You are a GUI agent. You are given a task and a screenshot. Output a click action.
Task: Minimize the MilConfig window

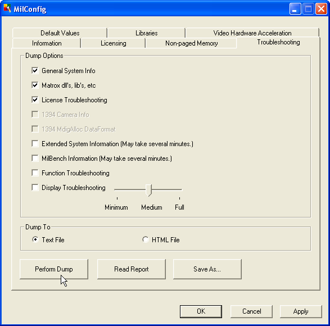[x=295, y=9]
